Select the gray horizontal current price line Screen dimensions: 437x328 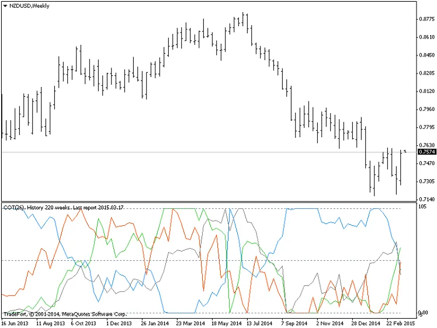175,152
